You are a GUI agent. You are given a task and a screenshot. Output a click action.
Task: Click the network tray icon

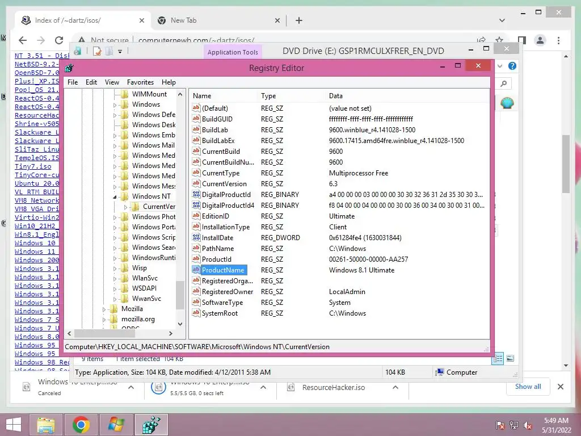pyautogui.click(x=514, y=425)
